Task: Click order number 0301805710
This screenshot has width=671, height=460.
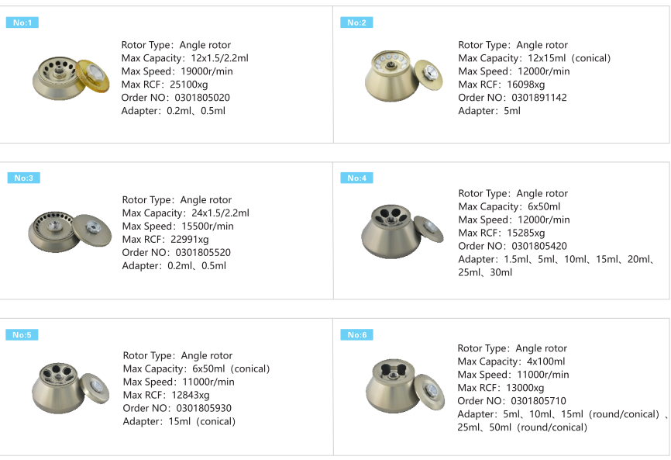Action: [x=539, y=401]
